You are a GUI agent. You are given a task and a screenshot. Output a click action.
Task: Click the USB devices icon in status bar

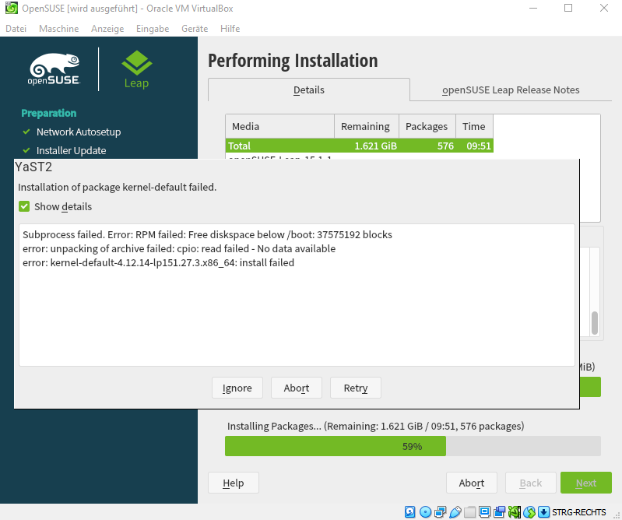click(455, 512)
